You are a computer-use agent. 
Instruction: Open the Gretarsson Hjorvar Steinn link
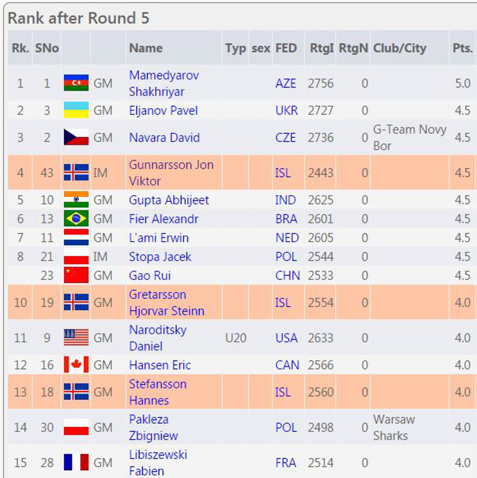point(166,303)
